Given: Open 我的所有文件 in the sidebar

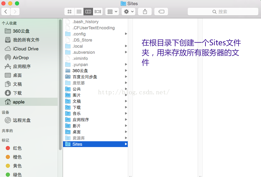Looking at the screenshot, I should coord(29,40).
